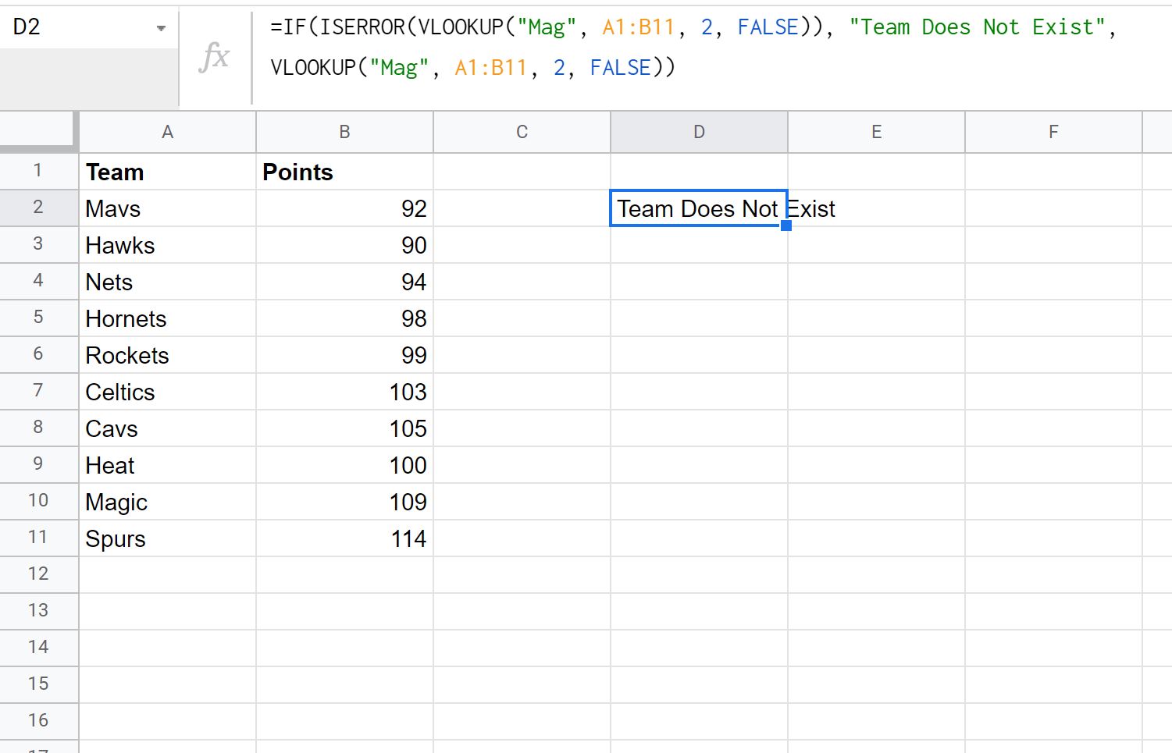
Task: Click the points value 92
Action: pos(344,208)
